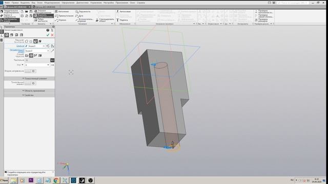Expand the Геометрия toolbar group arrow

click(112, 24)
